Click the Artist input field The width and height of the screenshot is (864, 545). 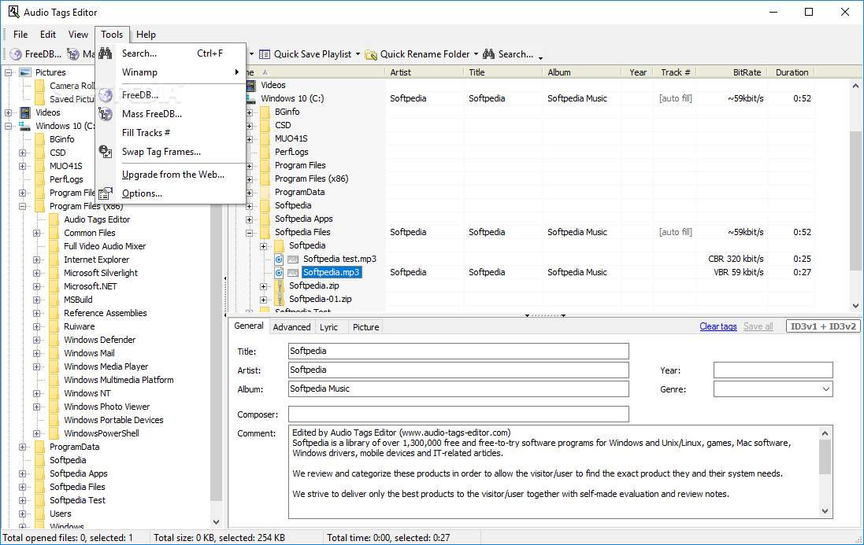pyautogui.click(x=458, y=370)
